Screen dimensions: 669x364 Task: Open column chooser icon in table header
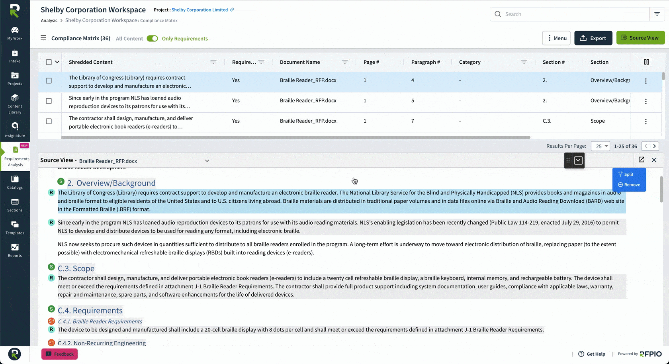(x=646, y=62)
